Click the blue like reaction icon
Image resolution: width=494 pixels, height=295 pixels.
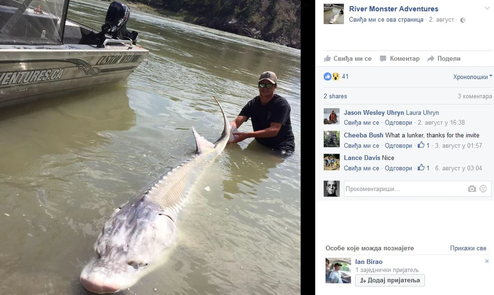327,76
